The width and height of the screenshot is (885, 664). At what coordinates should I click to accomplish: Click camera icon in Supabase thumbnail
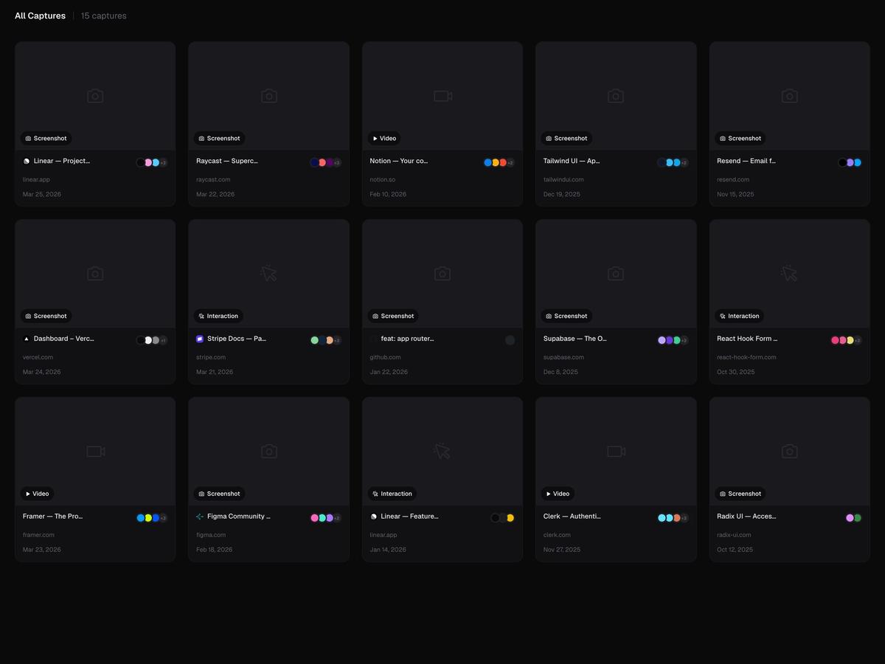click(x=616, y=273)
